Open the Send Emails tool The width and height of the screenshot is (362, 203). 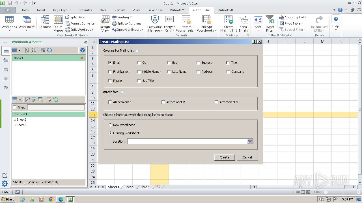243,24
